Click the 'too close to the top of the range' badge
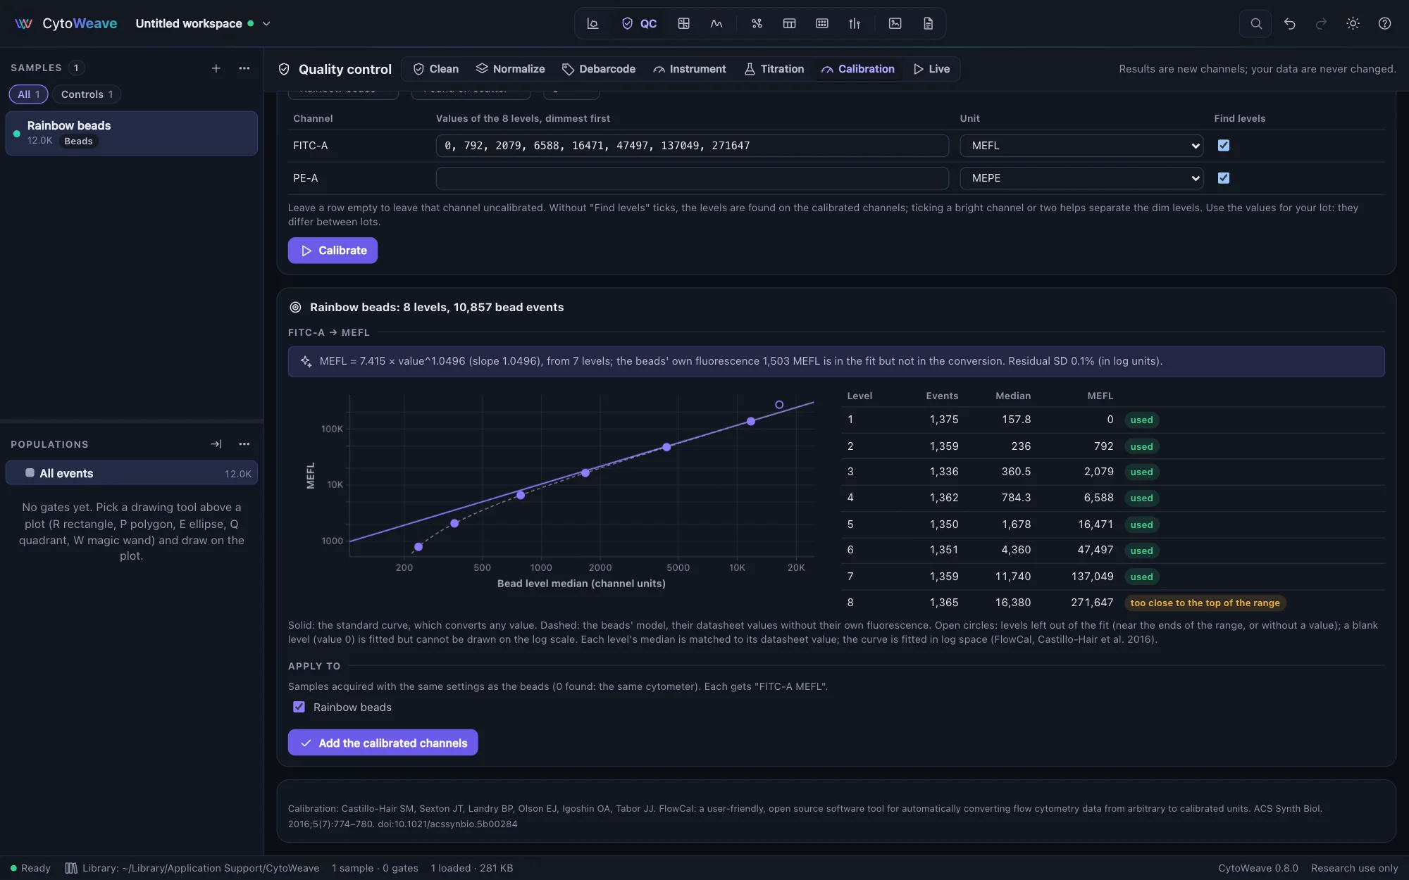Image resolution: width=1409 pixels, height=880 pixels. coord(1205,603)
